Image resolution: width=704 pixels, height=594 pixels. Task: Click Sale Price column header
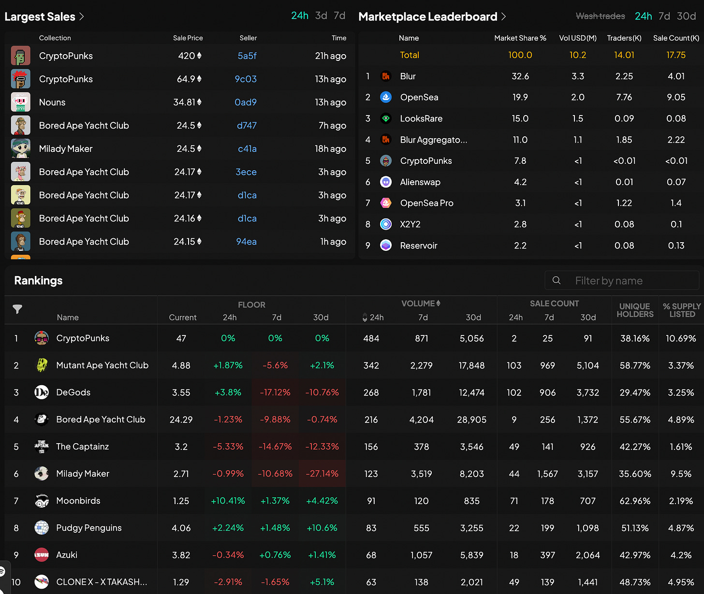pos(188,38)
